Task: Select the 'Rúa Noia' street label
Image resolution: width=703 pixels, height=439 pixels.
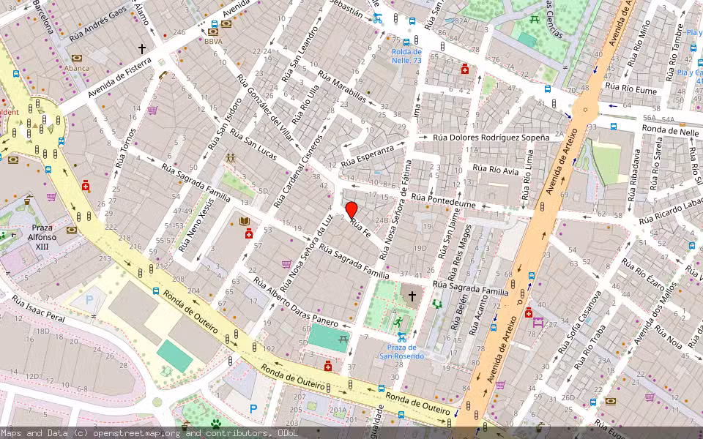Action: [668, 337]
